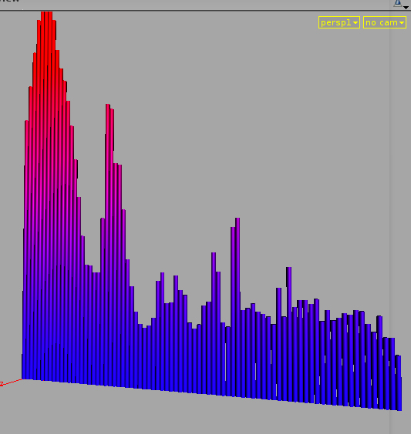
Task: Select the tall pink second-peak bar
Action: point(108,244)
